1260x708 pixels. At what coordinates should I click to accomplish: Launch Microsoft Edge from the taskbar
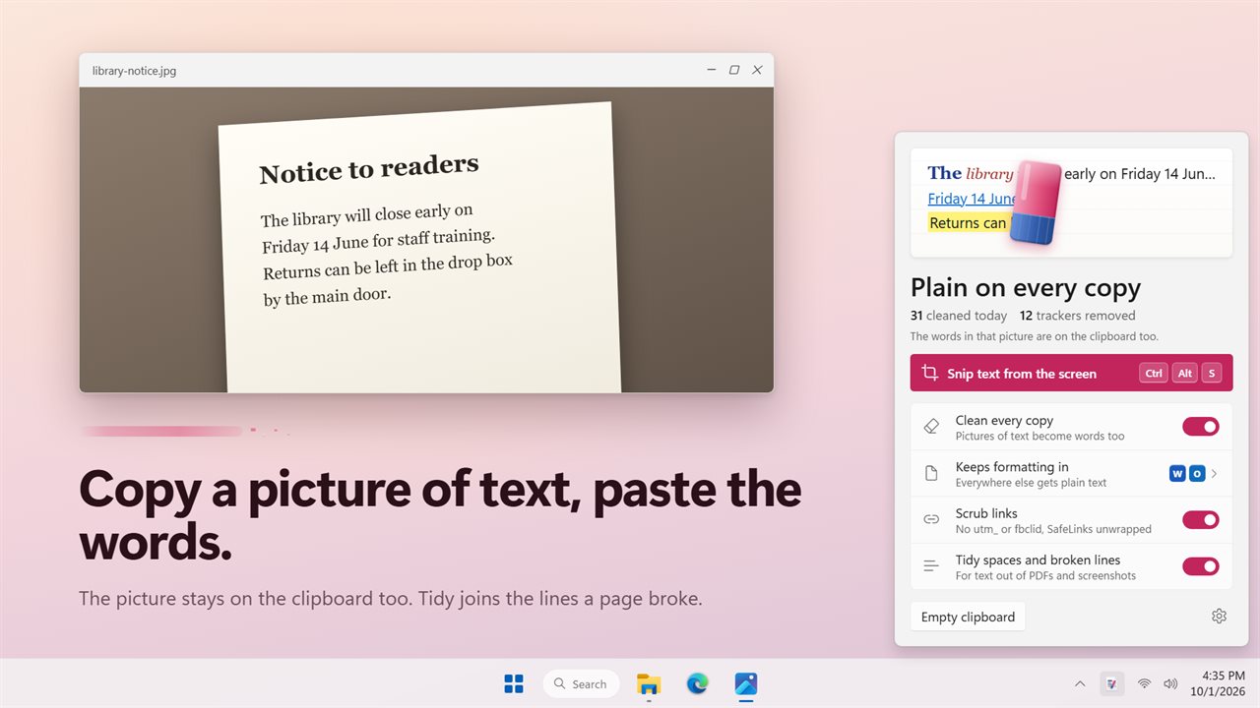697,683
